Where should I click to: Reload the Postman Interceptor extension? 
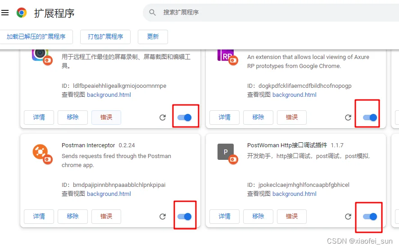[163, 217]
